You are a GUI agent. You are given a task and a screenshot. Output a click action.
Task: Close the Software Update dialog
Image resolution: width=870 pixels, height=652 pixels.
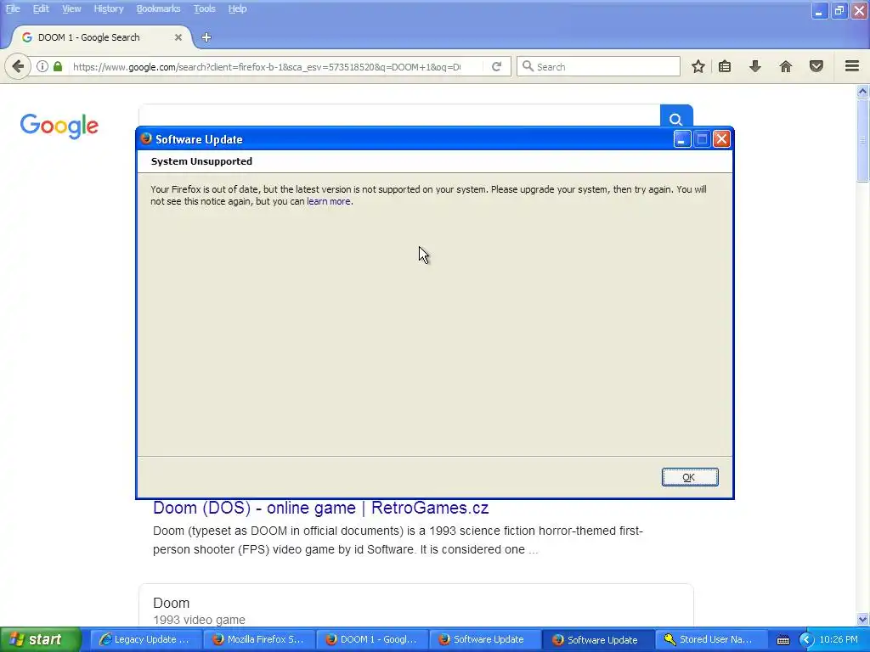(721, 139)
